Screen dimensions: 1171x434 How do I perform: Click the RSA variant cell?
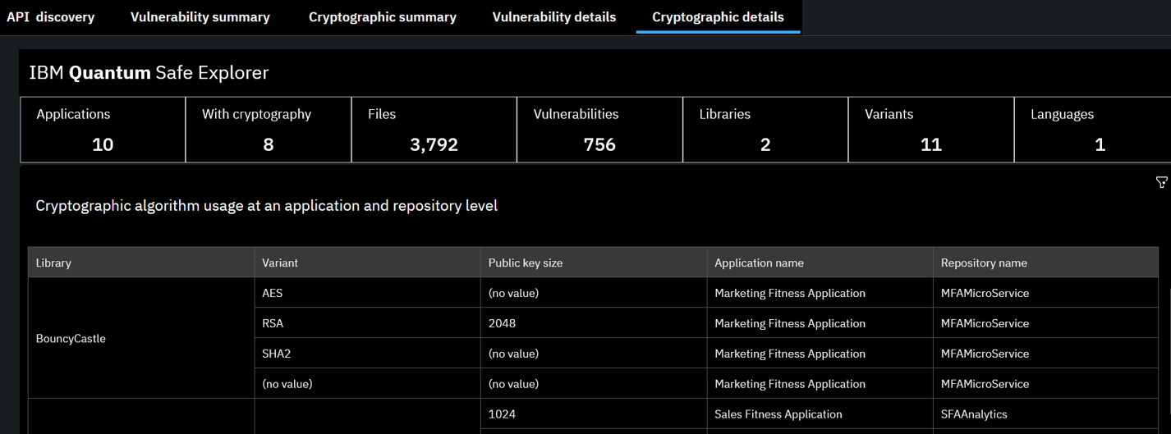273,323
